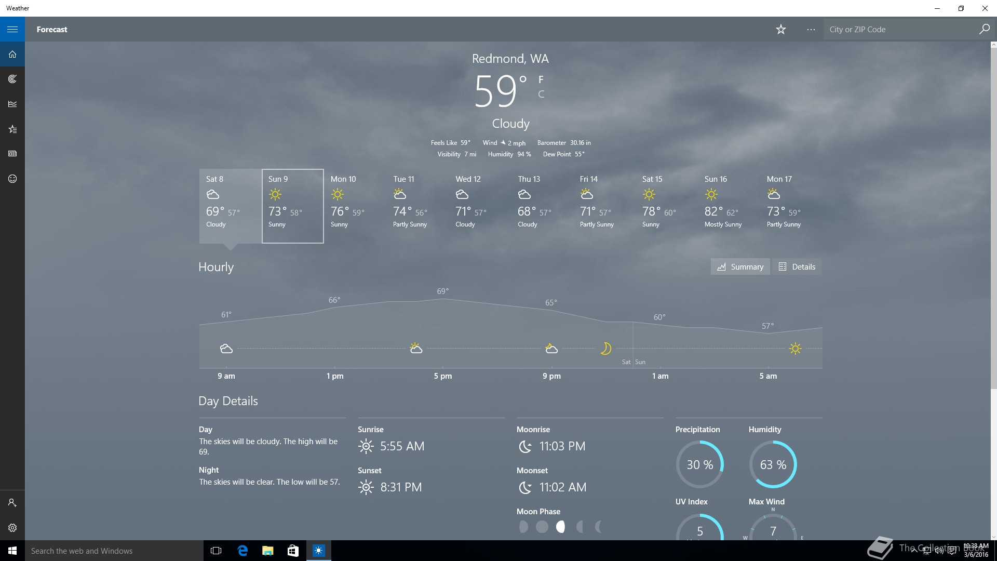Open the Windows Store from the taskbar
997x561 pixels.
tap(293, 551)
